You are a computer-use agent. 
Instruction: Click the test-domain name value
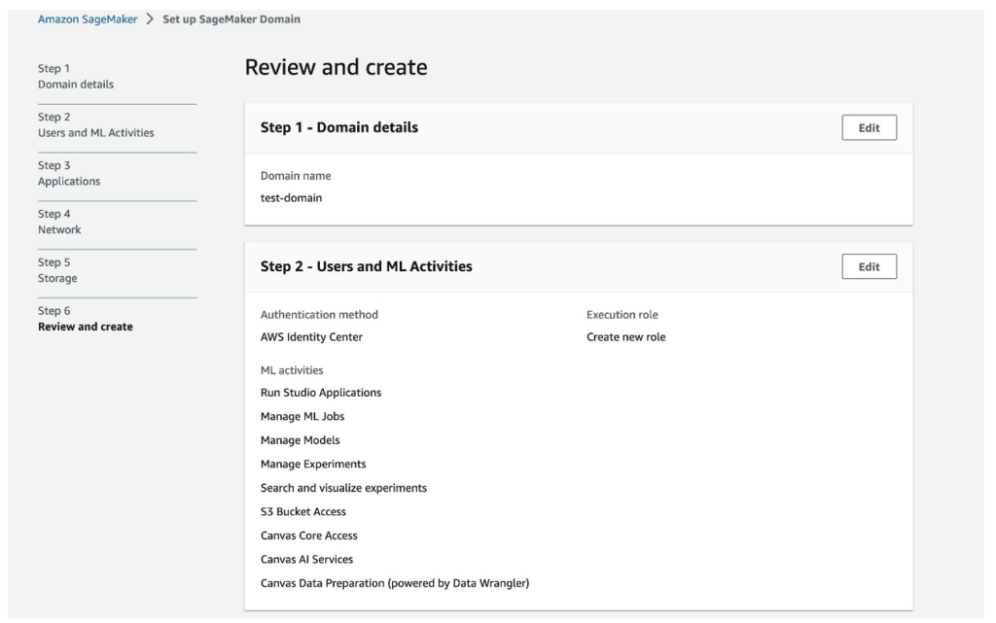291,197
